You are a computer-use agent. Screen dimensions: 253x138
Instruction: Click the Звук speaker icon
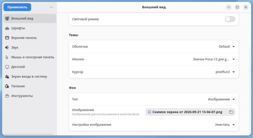[x=7, y=47]
